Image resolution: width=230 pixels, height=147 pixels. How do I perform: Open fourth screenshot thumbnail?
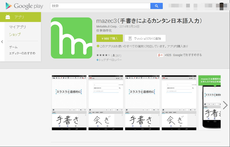pyautogui.click(x=179, y=103)
